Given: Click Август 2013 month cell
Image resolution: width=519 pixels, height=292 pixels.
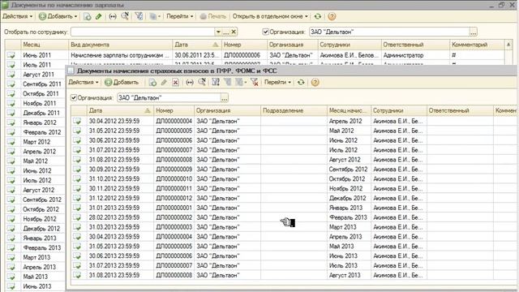Looking at the screenshot, I should [349, 275].
